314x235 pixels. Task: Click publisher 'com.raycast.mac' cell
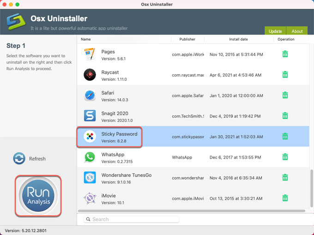tap(188, 75)
